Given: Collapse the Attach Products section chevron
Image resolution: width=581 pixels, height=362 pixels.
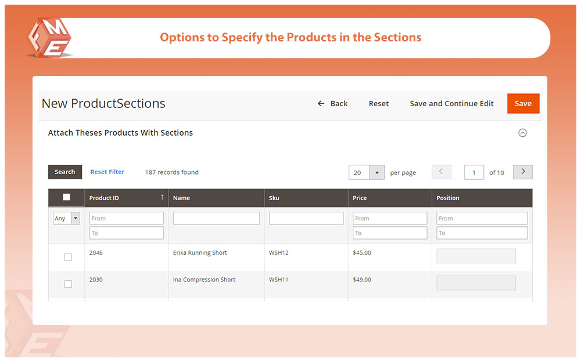Looking at the screenshot, I should pyautogui.click(x=522, y=133).
